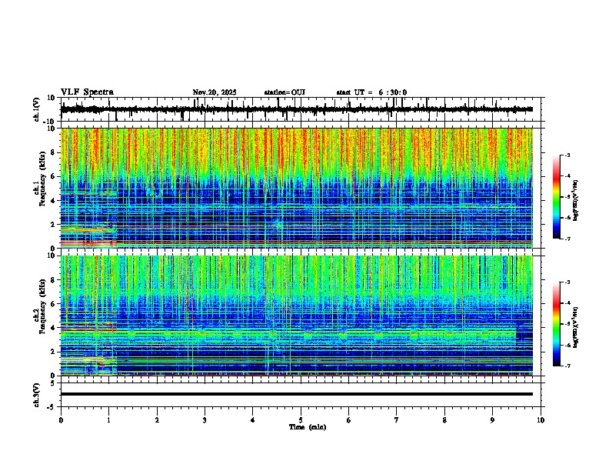Click the "2" kHz tick on ch.2 spectrogram axis
The image size is (609, 471).
tap(53, 352)
